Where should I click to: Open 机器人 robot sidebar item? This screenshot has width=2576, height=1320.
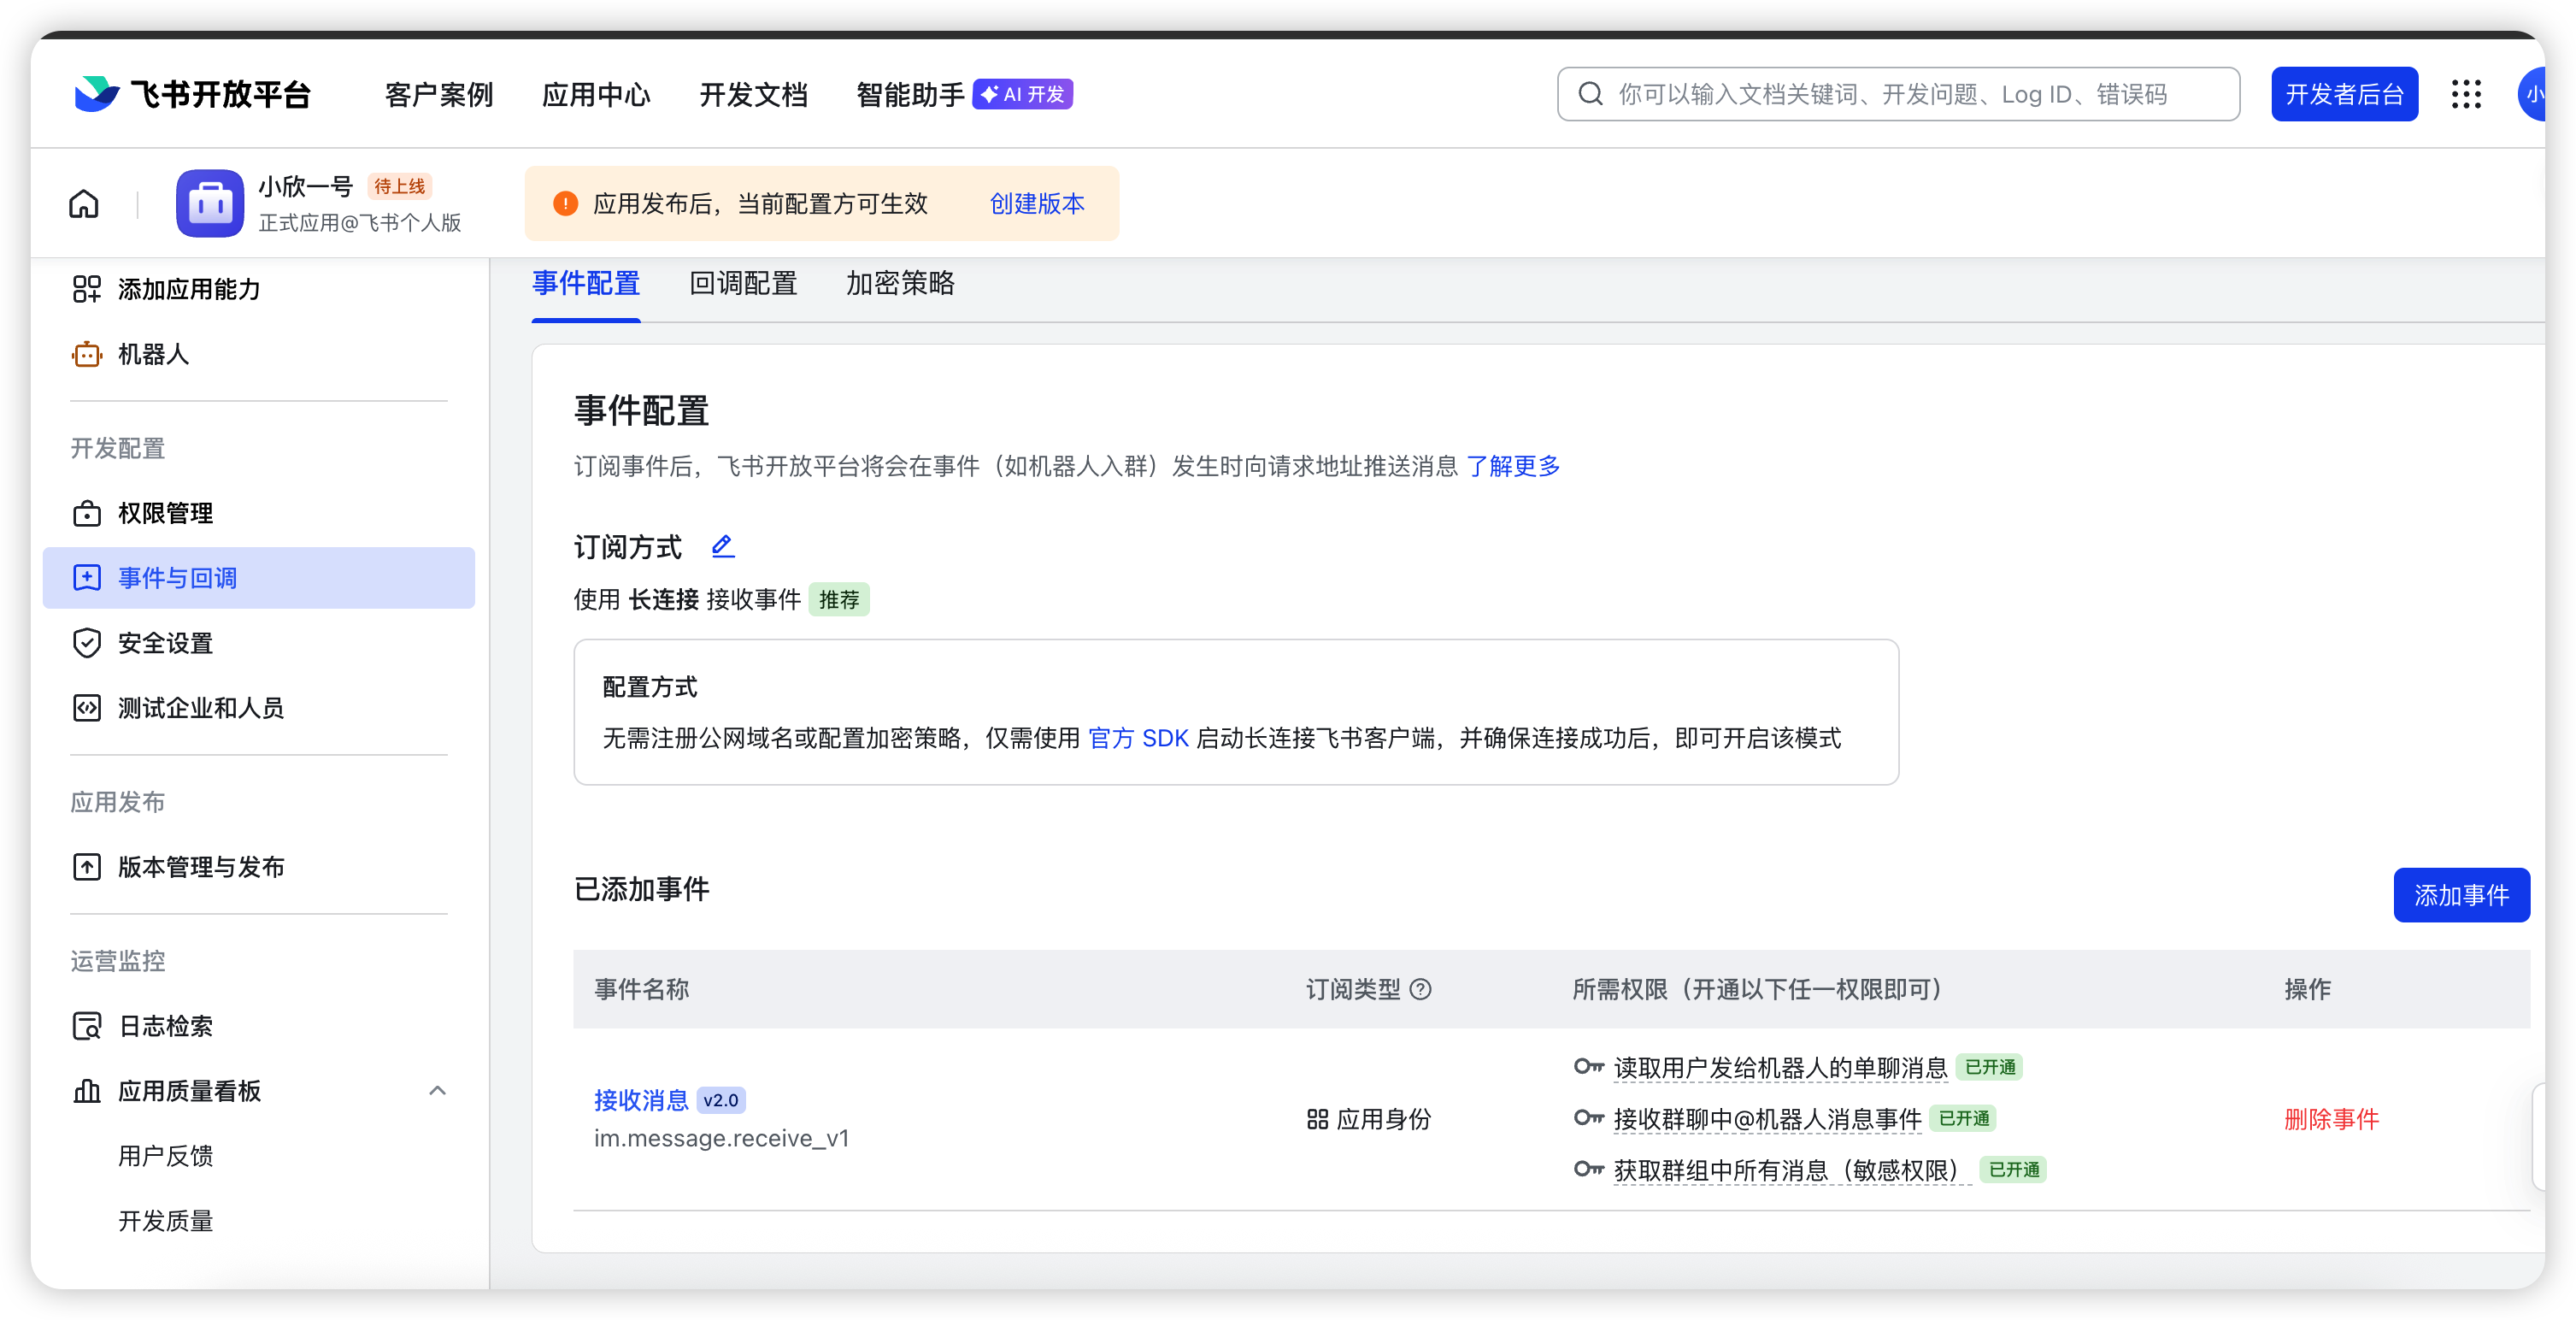coord(152,354)
